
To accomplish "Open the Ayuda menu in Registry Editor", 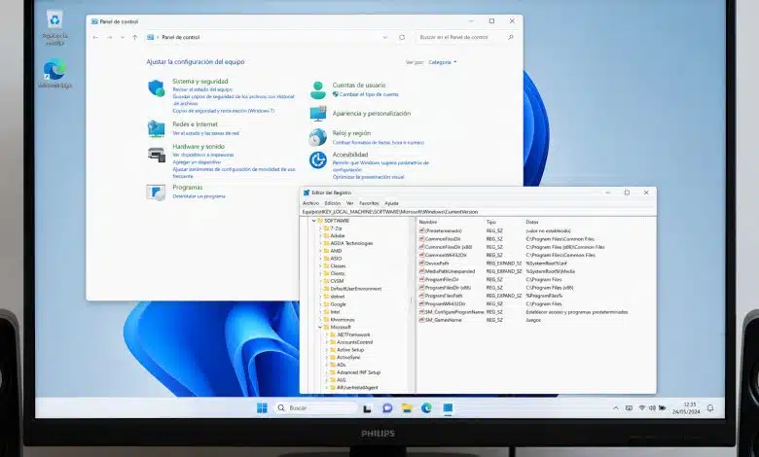I will pyautogui.click(x=391, y=203).
